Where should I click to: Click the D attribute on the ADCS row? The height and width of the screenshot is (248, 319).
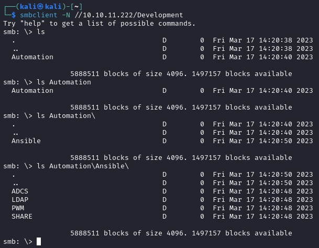click(164, 191)
